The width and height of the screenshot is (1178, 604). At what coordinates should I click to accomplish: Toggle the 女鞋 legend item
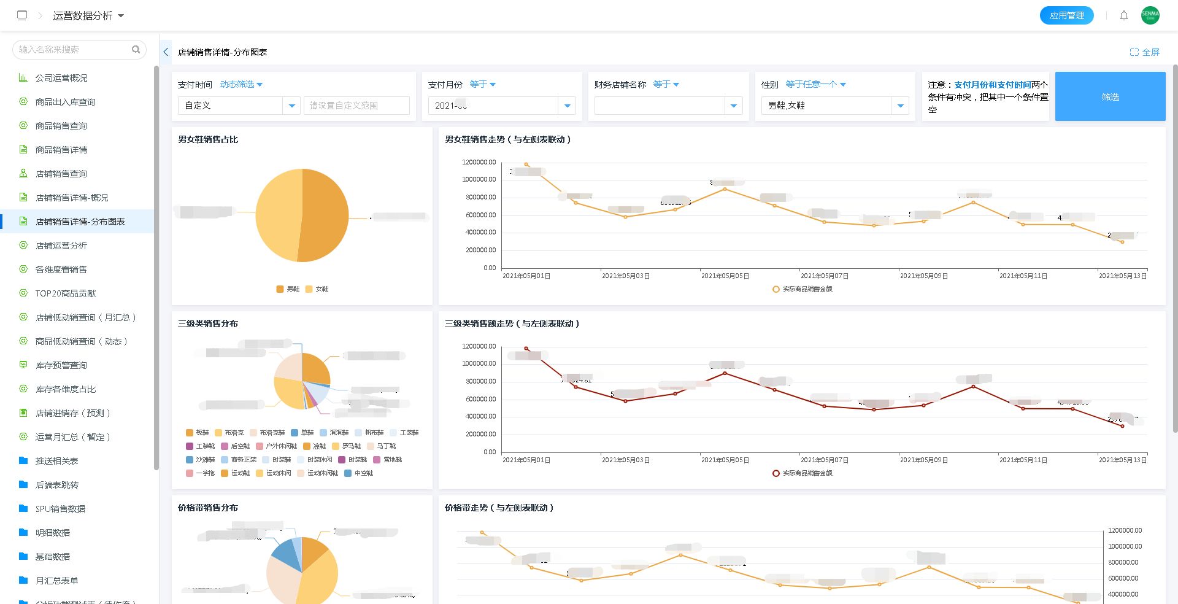tap(317, 289)
